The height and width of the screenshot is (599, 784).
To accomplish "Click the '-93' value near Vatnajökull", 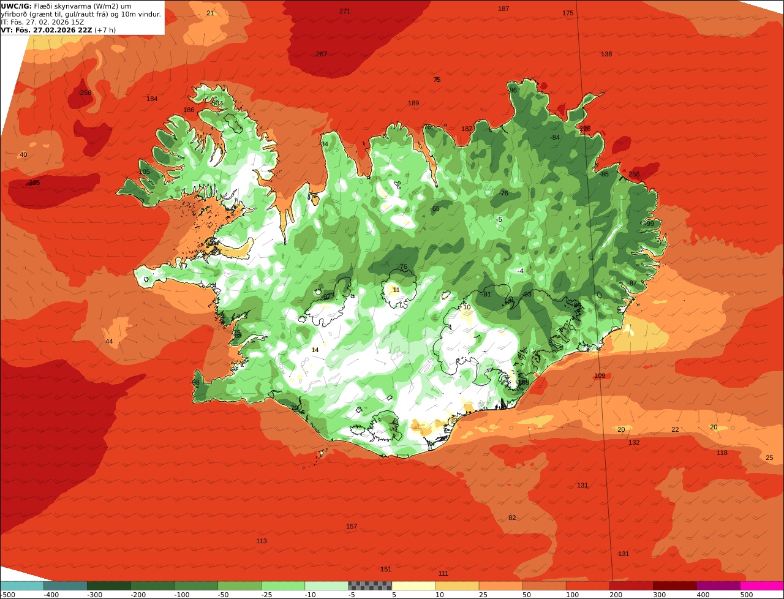I will [x=527, y=294].
